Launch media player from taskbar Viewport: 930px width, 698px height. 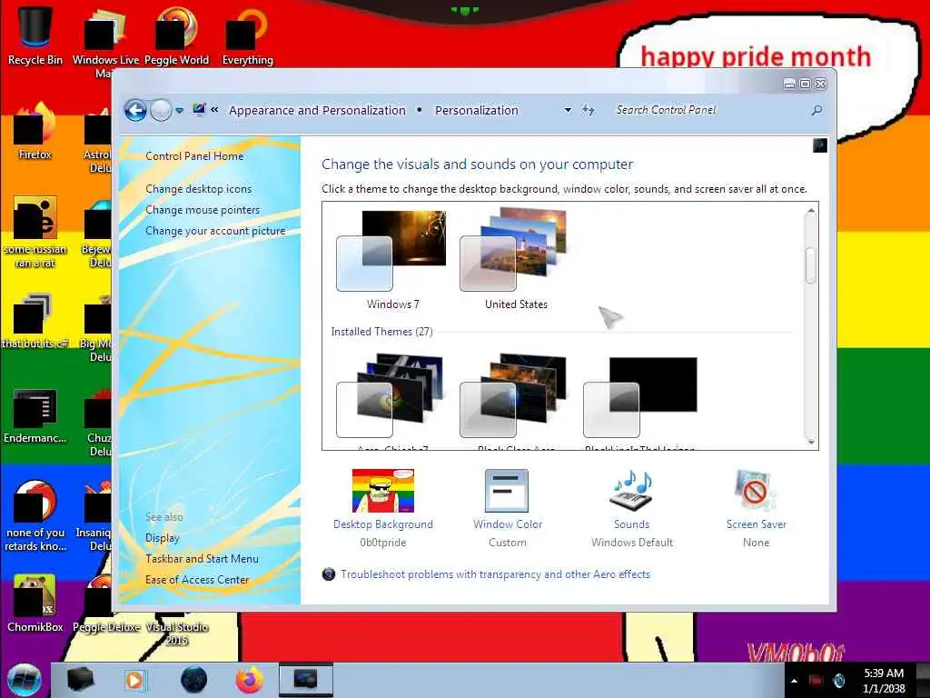click(x=134, y=680)
